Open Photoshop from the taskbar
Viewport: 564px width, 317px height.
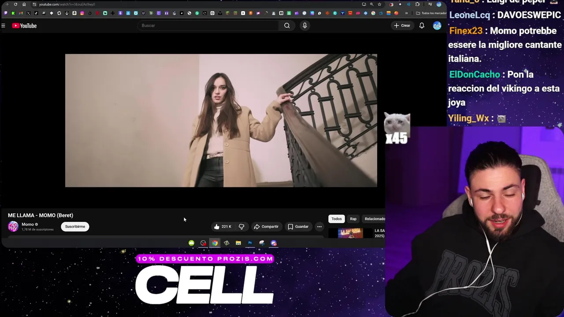click(x=250, y=243)
